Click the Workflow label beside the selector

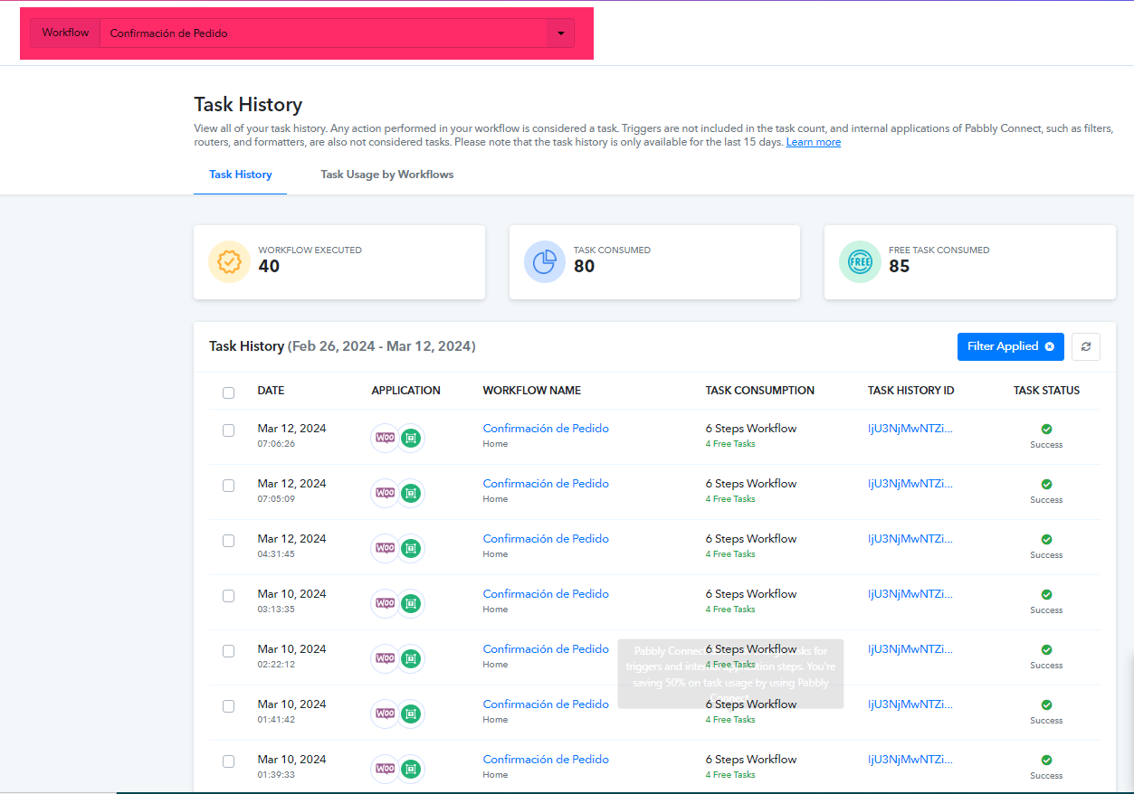pyautogui.click(x=65, y=33)
